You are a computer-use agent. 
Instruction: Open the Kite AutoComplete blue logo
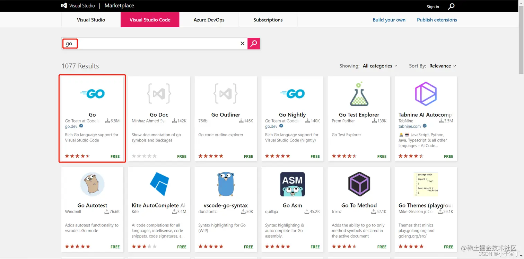(x=159, y=184)
